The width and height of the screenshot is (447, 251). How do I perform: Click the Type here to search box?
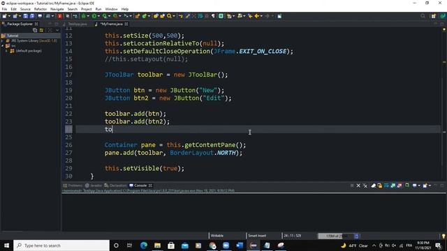tap(61, 245)
